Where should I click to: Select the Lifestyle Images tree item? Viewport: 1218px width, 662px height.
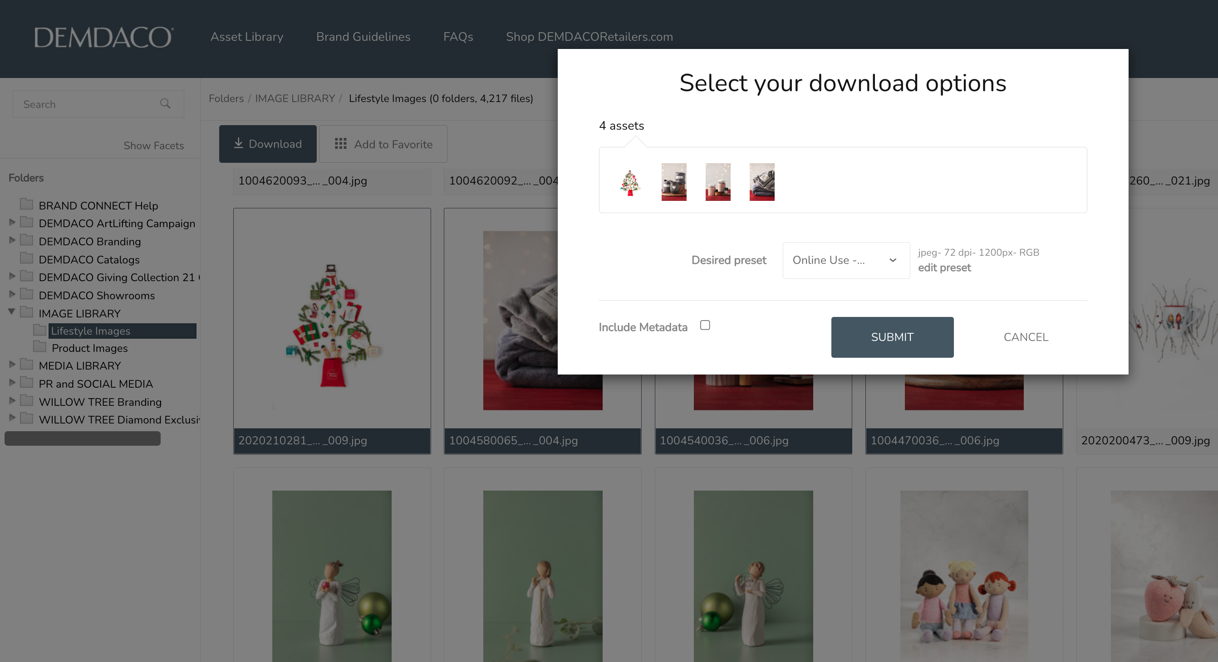[x=122, y=331]
